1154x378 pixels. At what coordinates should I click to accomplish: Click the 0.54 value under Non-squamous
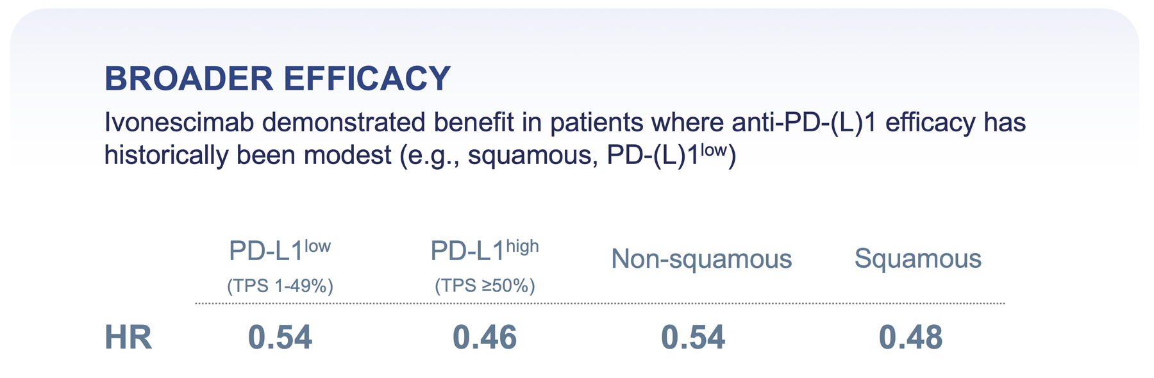pyautogui.click(x=693, y=338)
